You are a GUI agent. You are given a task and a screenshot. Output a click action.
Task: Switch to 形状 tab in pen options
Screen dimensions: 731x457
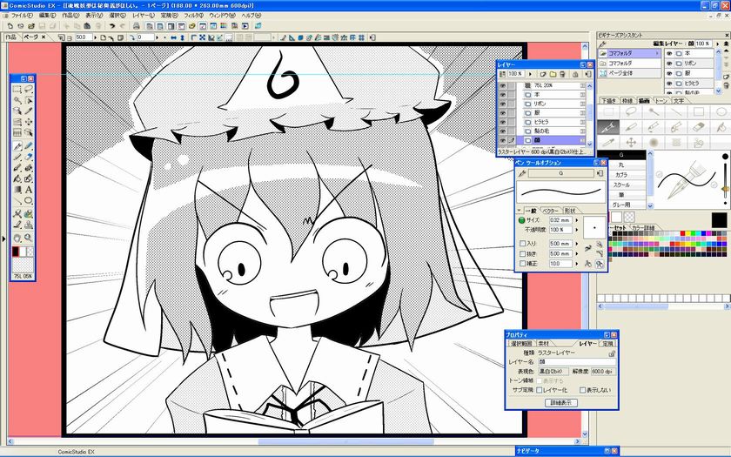(x=570, y=211)
